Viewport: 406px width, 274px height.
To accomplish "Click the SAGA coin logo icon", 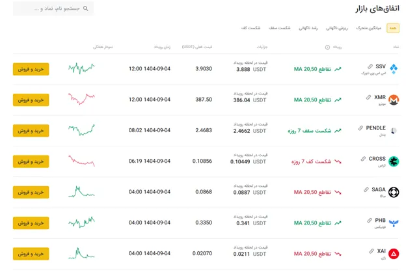I will point(394,192).
